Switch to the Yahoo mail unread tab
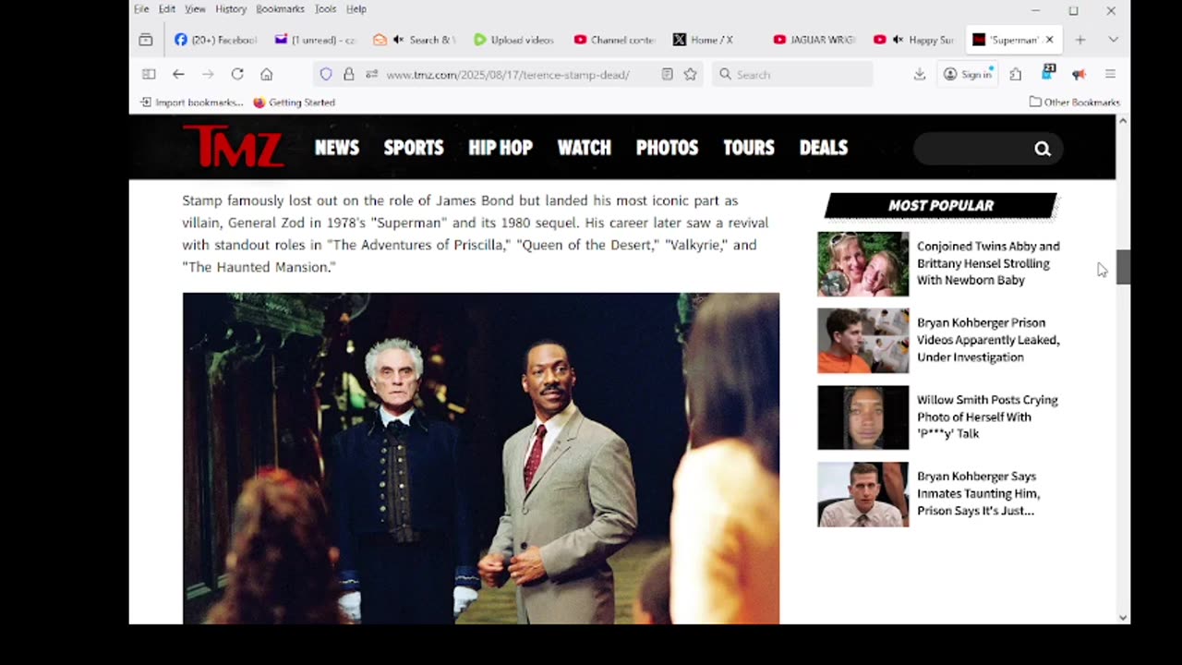This screenshot has width=1182, height=665. 315,40
